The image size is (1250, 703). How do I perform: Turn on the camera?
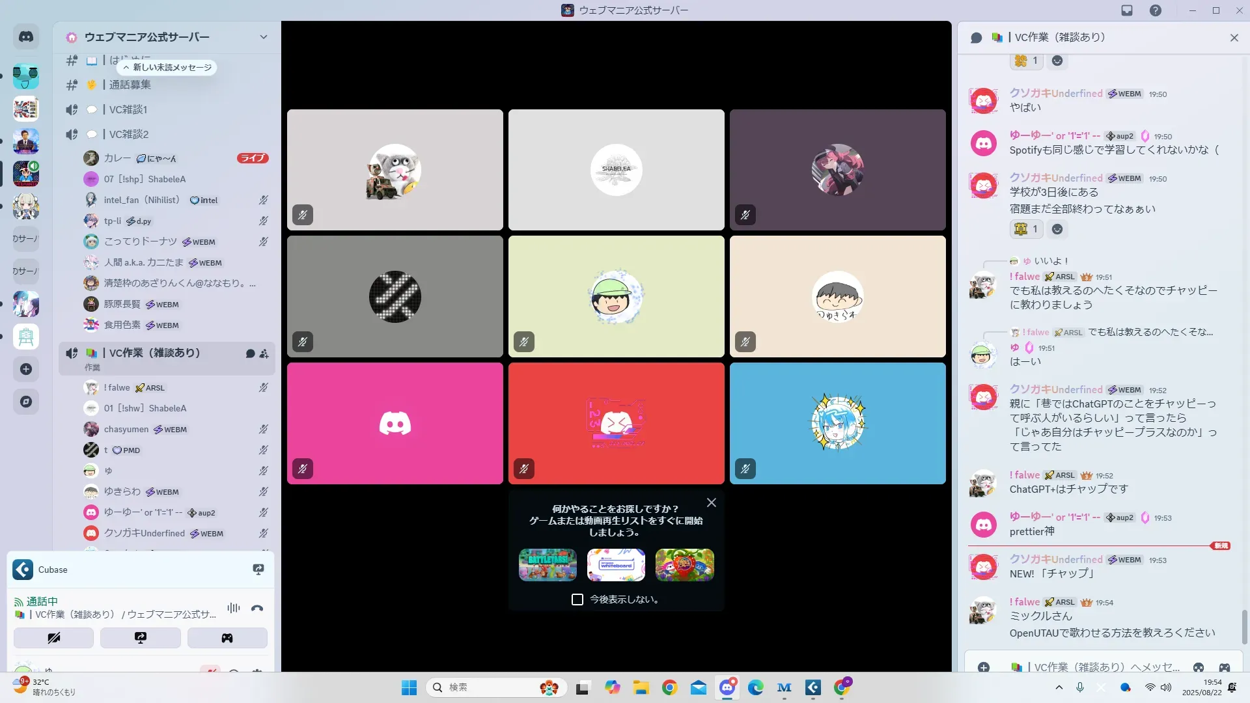53,638
